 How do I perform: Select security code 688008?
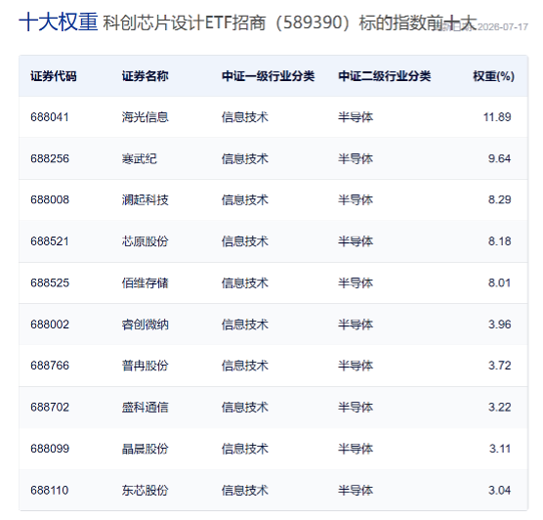pyautogui.click(x=50, y=199)
